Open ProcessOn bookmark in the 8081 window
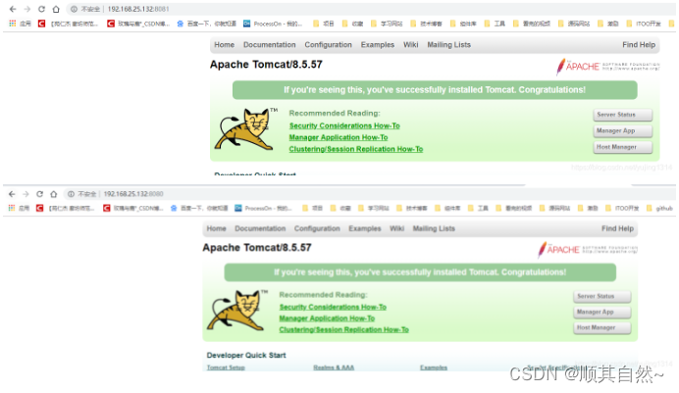The height and width of the screenshot is (393, 679). tap(273, 24)
